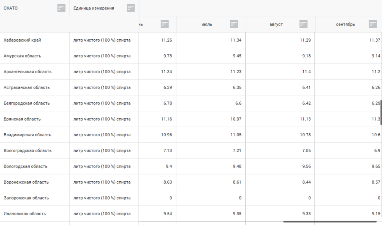Click the filter icon in август column header

tap(303, 24)
